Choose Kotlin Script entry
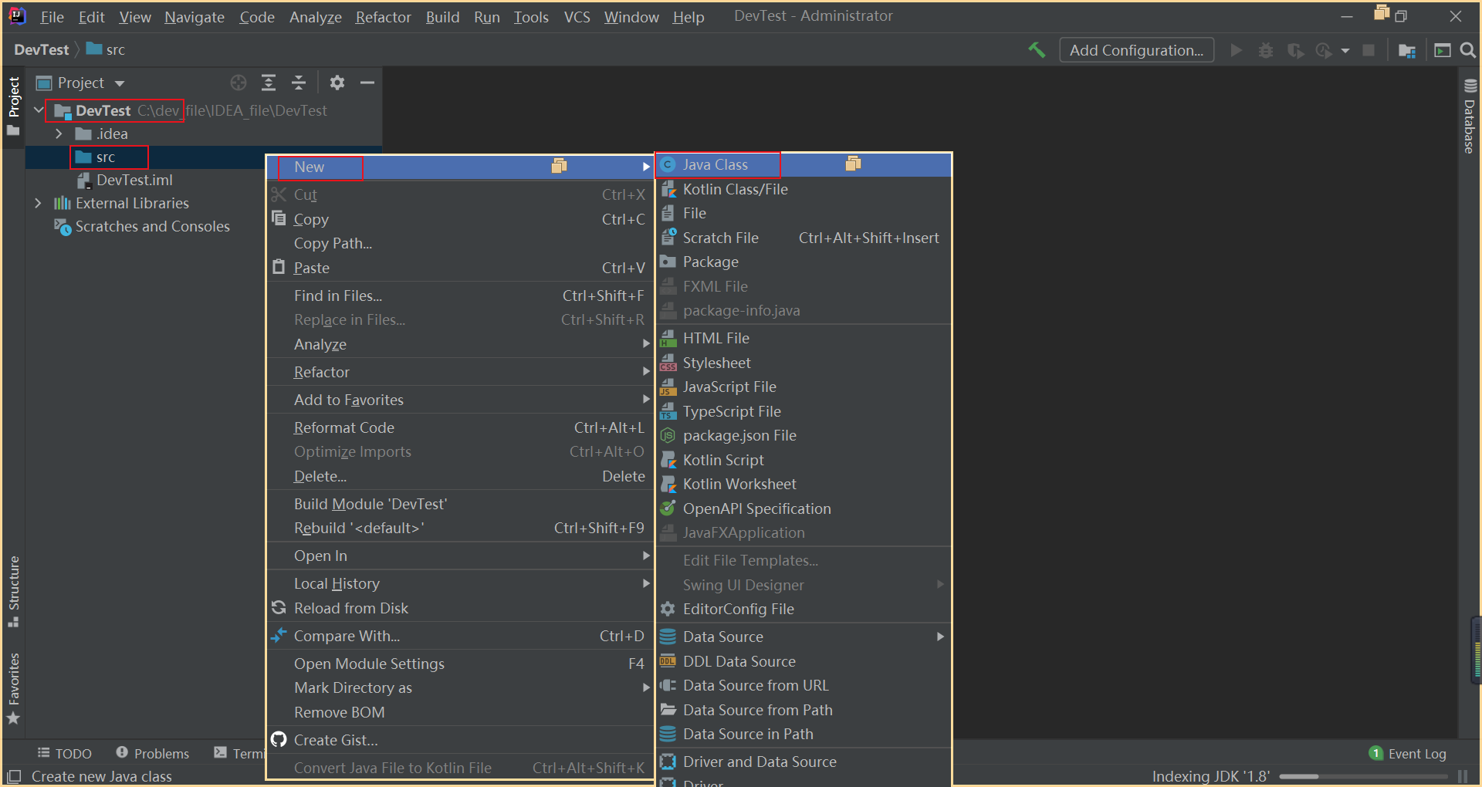 click(804, 460)
